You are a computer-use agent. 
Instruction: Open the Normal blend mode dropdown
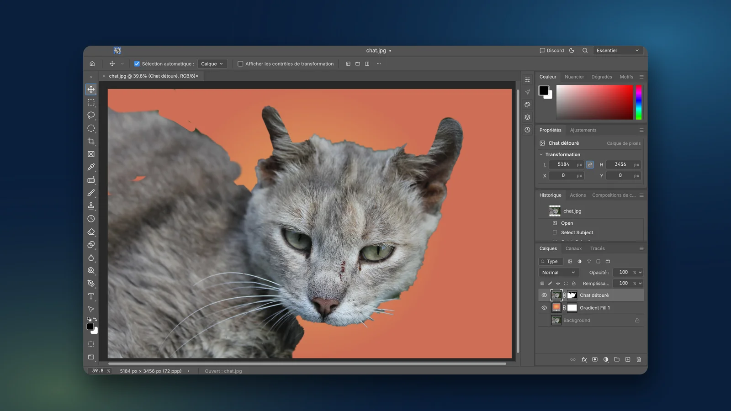pyautogui.click(x=559, y=273)
